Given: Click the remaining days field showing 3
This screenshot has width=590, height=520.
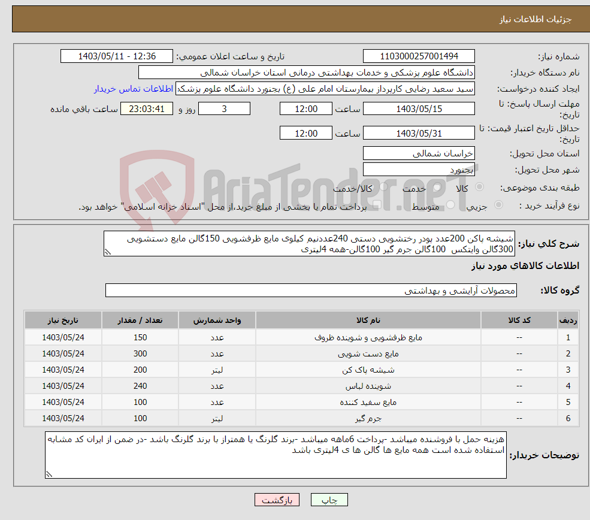Looking at the screenshot, I should click(x=224, y=109).
